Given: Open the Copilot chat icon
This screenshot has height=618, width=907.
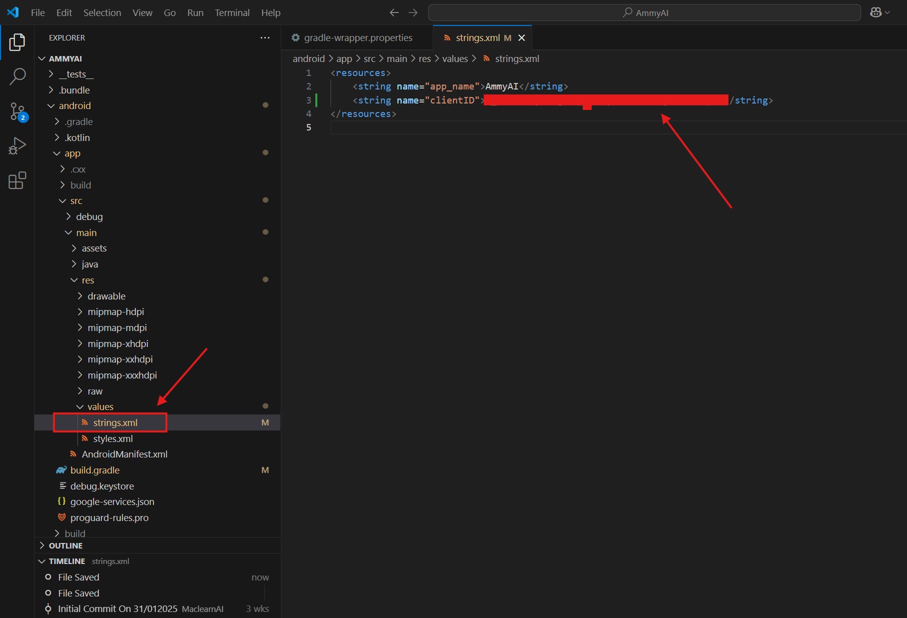Looking at the screenshot, I should point(876,12).
